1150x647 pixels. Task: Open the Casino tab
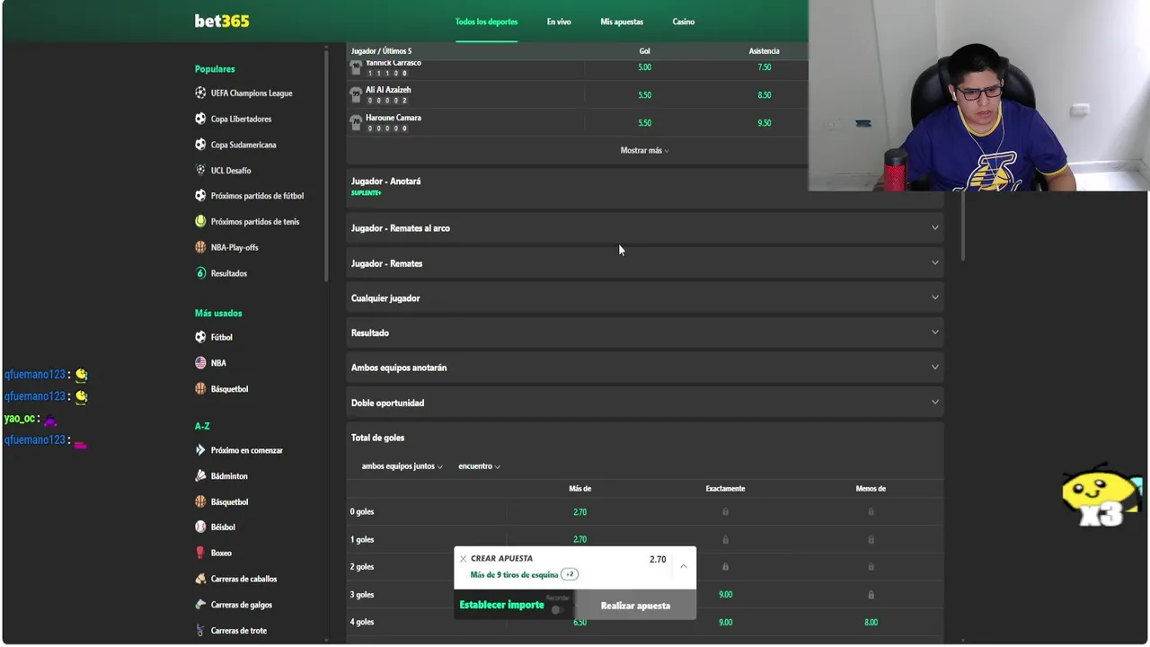point(683,22)
